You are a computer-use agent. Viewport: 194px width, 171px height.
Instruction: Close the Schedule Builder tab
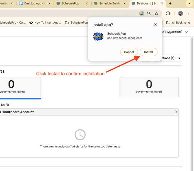[x=124, y=3]
